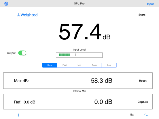Open settings via the gear icon
Screen dimensions: 159x119
(6, 4)
